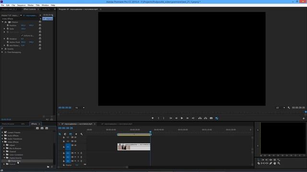Open the Window menu

click(45, 5)
